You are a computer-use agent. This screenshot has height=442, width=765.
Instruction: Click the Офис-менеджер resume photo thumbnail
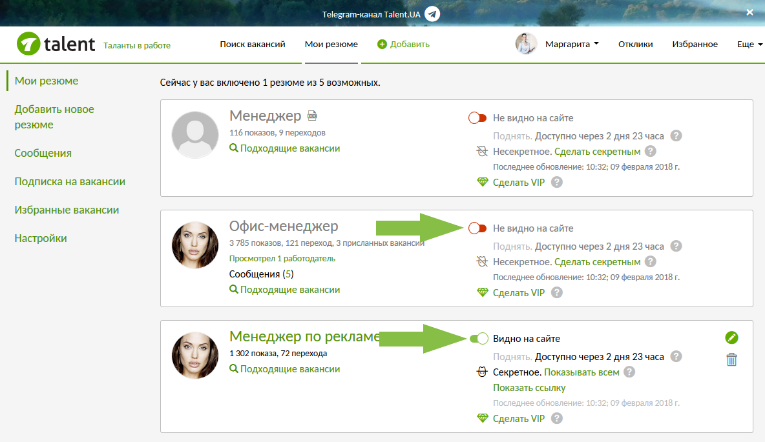[x=194, y=245]
